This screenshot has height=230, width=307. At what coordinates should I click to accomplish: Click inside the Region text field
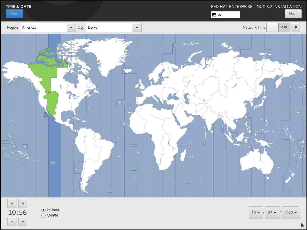(x=43, y=28)
